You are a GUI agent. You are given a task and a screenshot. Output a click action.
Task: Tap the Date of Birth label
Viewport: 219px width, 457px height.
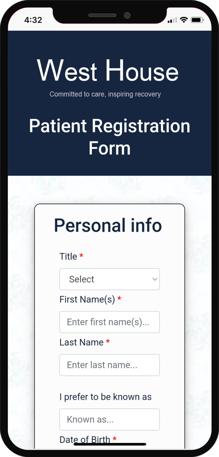tap(85, 439)
